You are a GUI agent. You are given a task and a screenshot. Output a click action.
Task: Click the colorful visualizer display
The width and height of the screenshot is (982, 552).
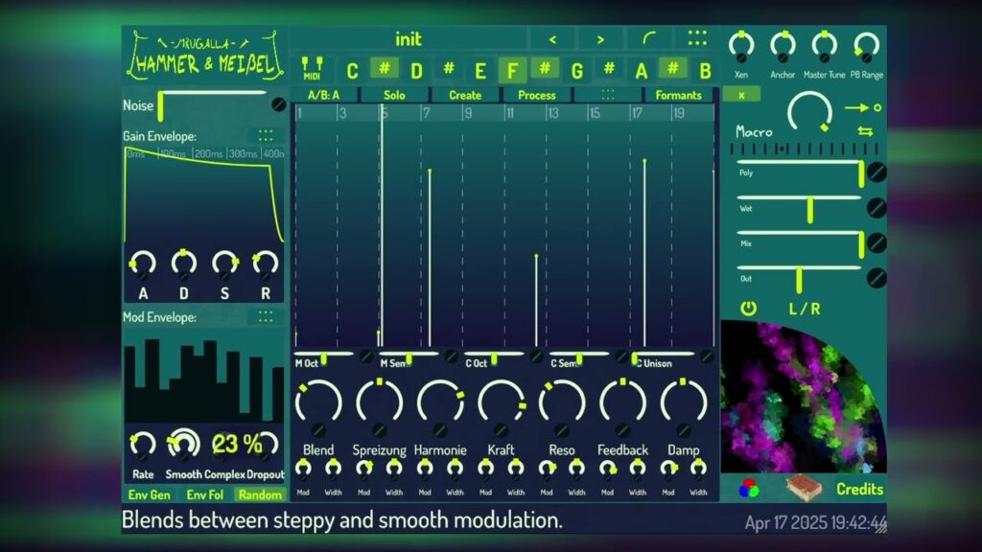(x=804, y=396)
